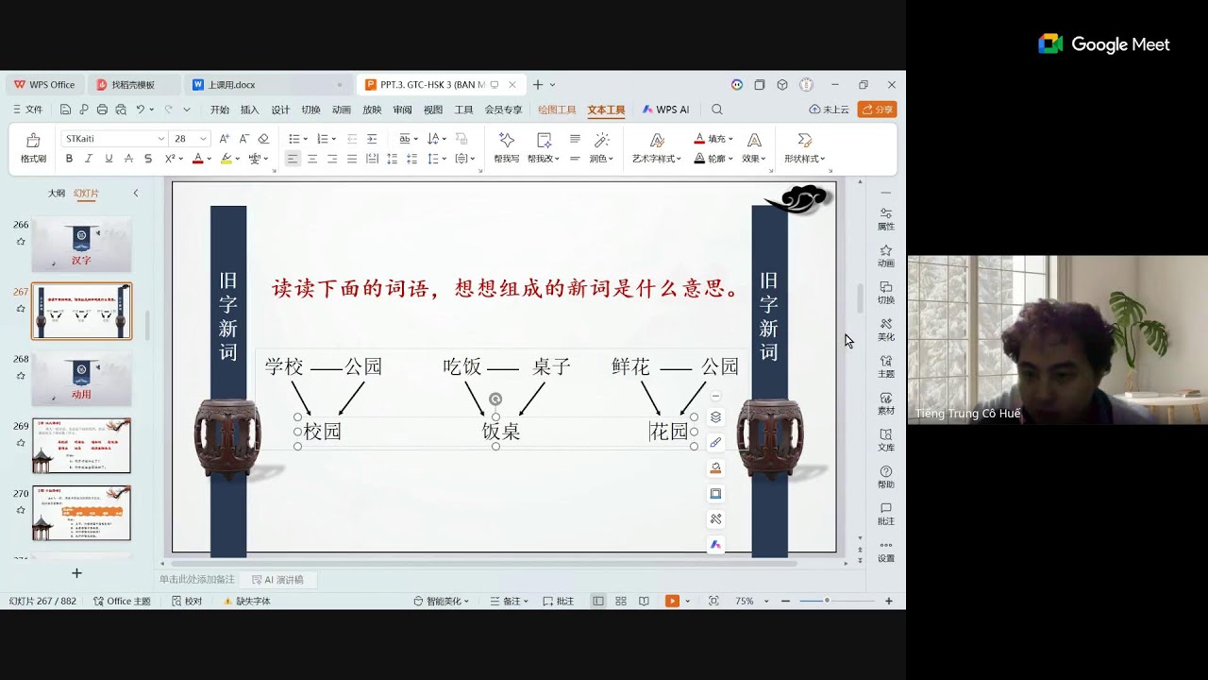1208x680 pixels.
Task: Open the text 轮廓 outline dropdown
Action: click(x=713, y=159)
